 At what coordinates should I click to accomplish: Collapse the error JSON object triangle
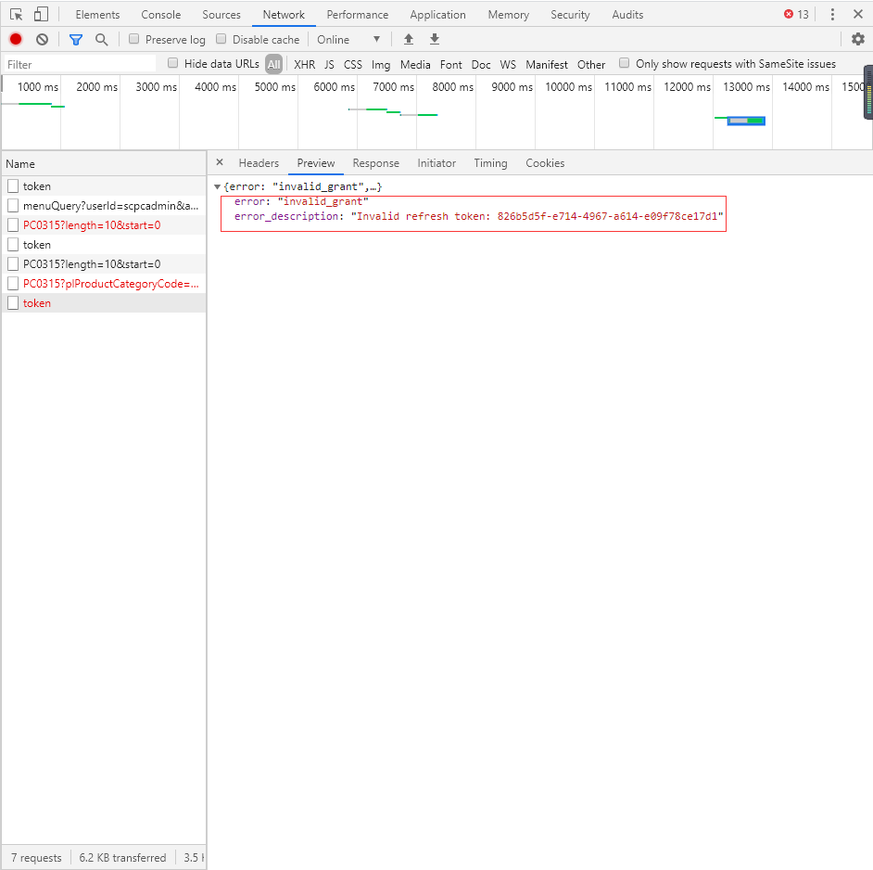(x=217, y=186)
